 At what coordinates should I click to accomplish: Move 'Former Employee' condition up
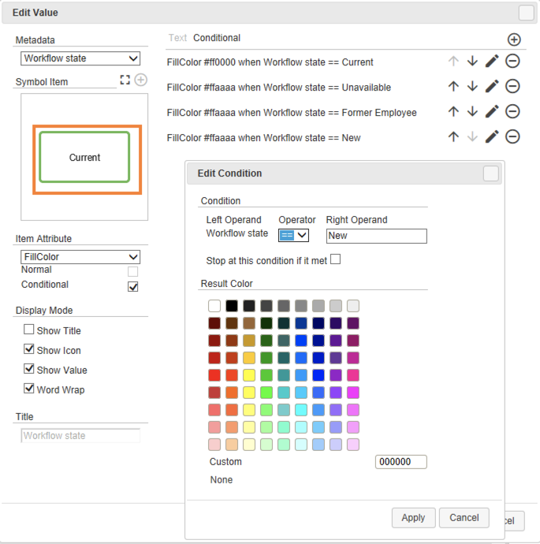point(453,112)
